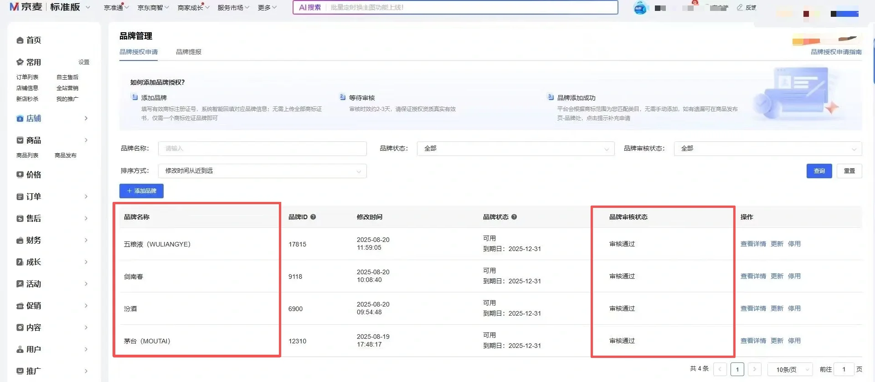Click the 查询 search button
Viewport: 875px width, 382px height.
tap(819, 171)
